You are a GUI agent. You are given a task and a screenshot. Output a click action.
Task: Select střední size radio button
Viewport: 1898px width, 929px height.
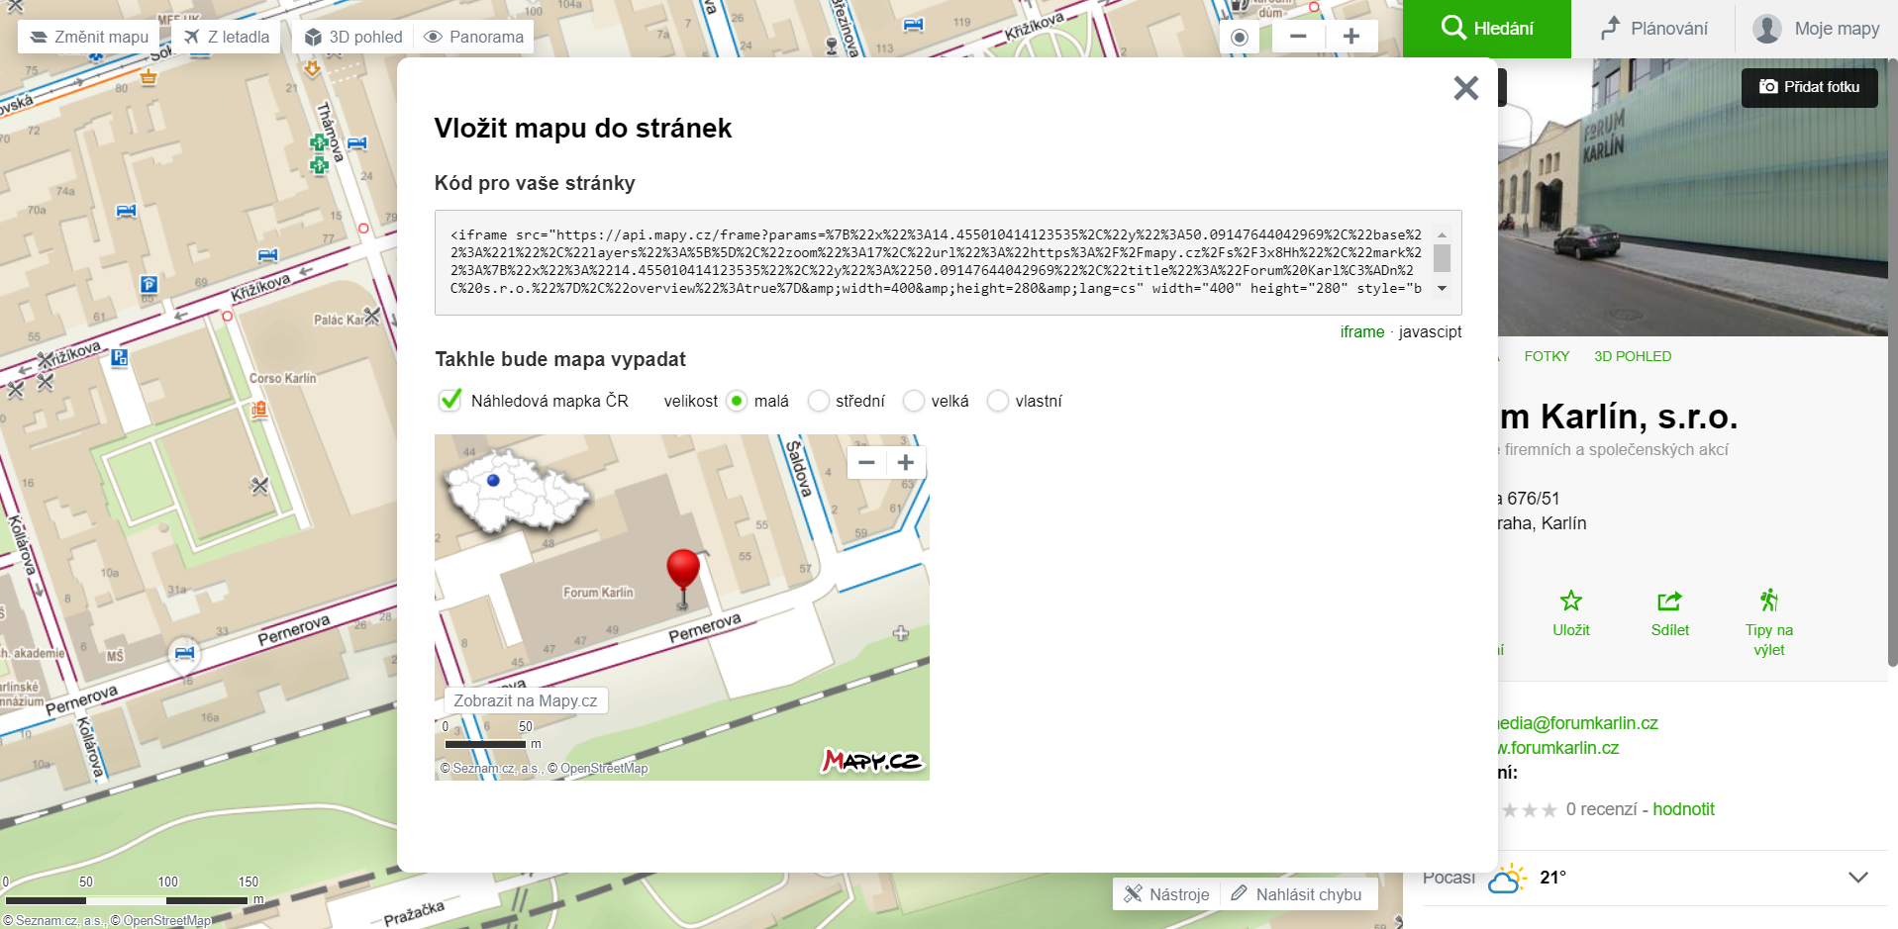tap(818, 401)
